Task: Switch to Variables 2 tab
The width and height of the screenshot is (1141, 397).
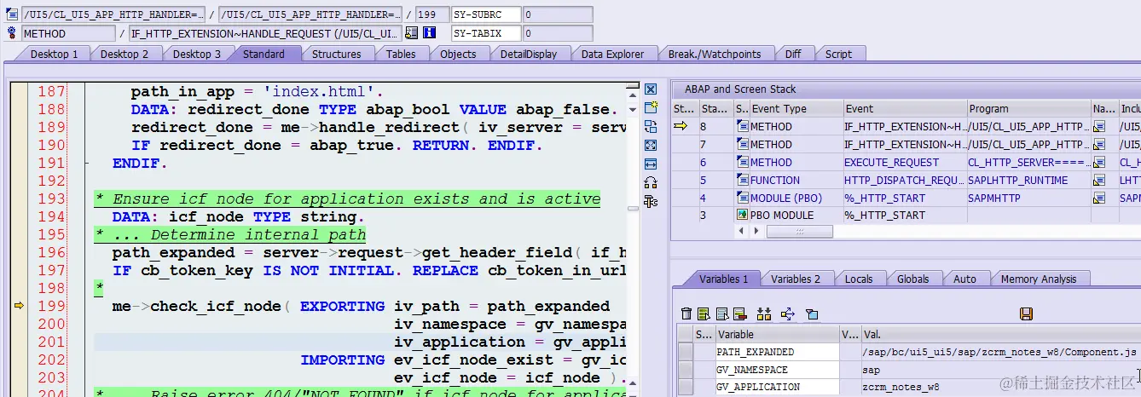Action: click(x=796, y=279)
